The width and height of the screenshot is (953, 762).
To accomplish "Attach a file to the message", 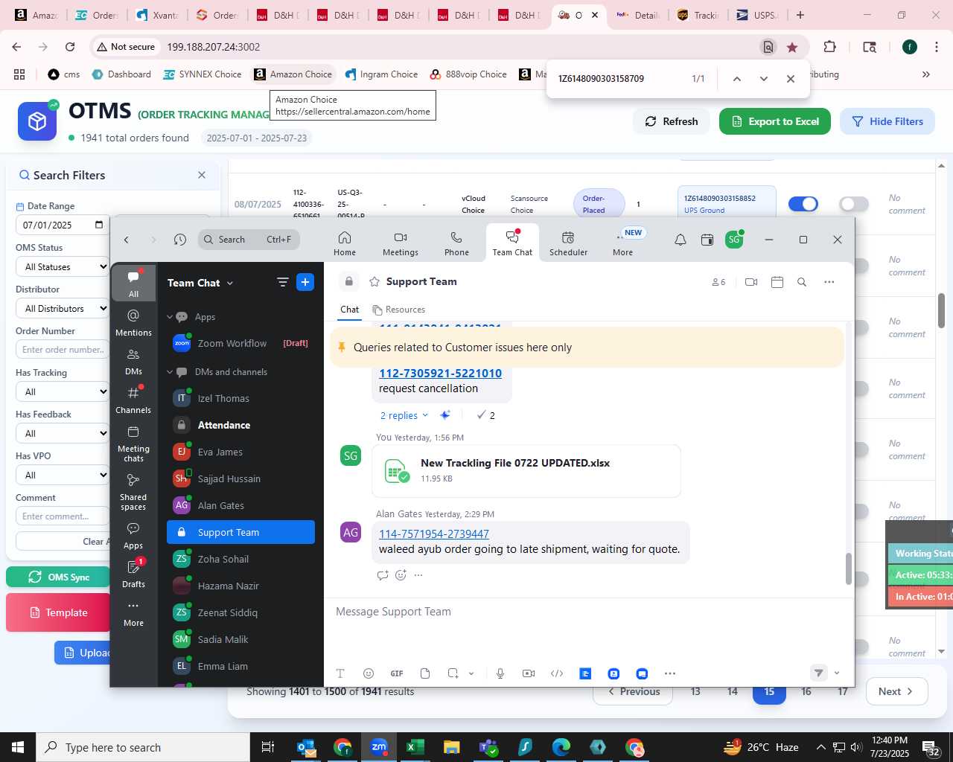I will point(425,673).
